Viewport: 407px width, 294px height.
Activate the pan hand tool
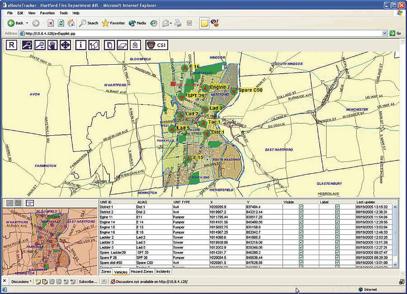pos(52,45)
